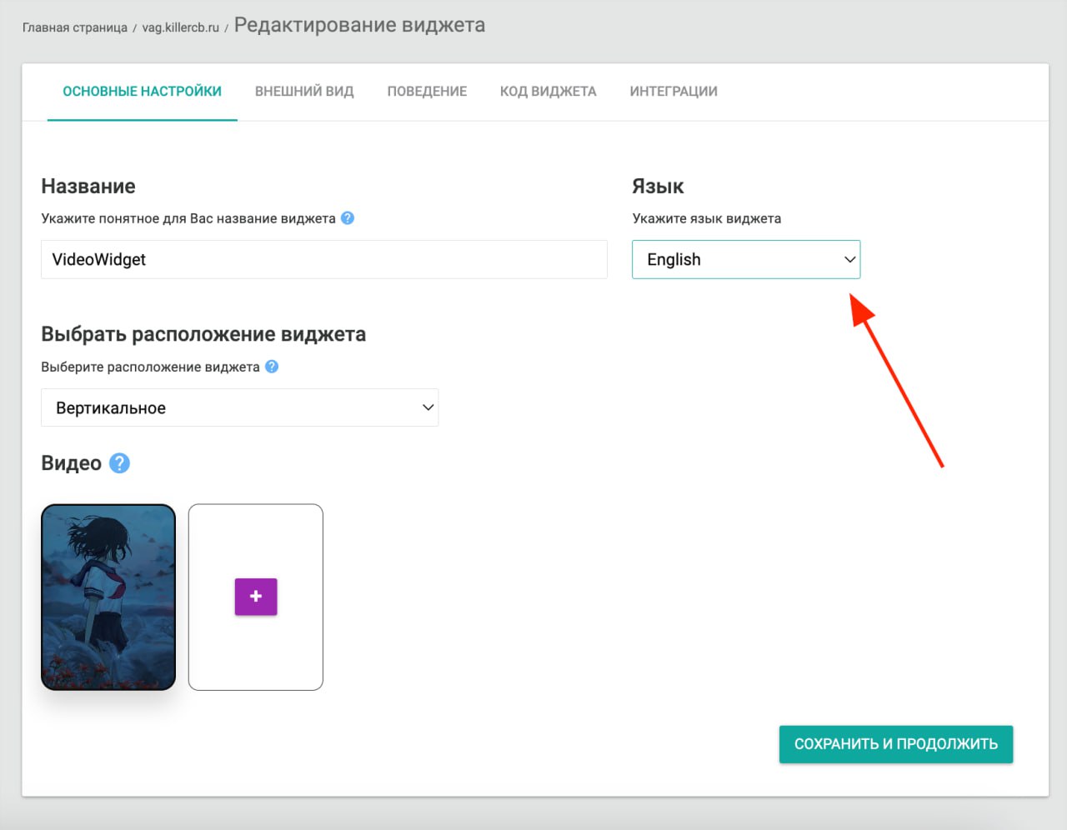This screenshot has height=830, width=1067.
Task: Select the ОСНОВНЫЕ НАСТРОЙКИ tab
Action: pos(143,92)
